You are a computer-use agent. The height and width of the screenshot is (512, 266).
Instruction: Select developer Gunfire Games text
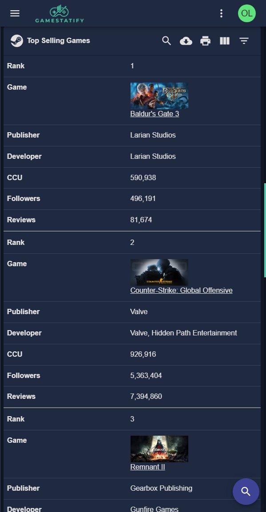pyautogui.click(x=155, y=509)
